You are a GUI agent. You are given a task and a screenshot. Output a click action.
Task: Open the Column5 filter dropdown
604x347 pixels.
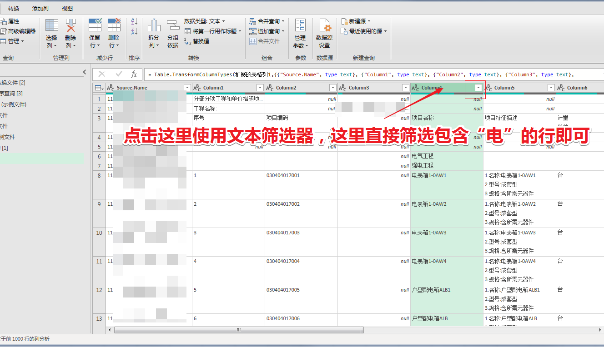[x=551, y=88]
